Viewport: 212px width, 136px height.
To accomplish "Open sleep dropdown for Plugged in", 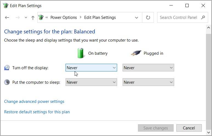I will pyautogui.click(x=148, y=82).
